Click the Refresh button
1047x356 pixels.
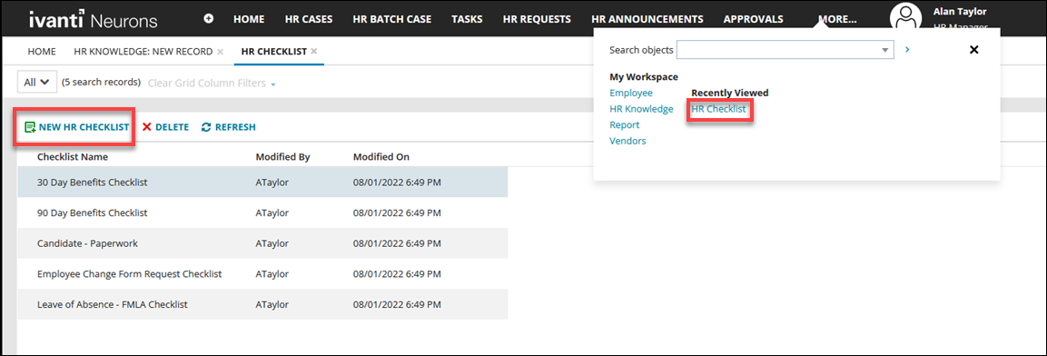[x=228, y=127]
